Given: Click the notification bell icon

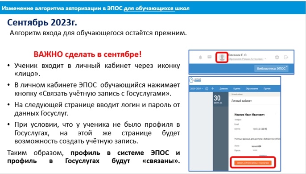Looking at the screenshot, I should [200, 57].
